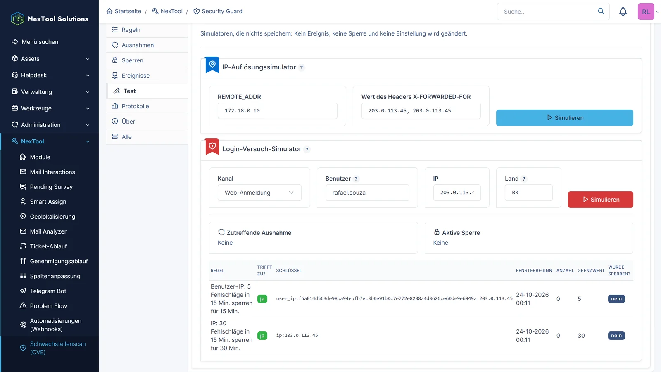Expand the Helpdesk menu

tap(50, 75)
